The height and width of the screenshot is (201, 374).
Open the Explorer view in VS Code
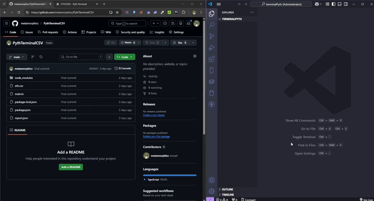pyautogui.click(x=212, y=13)
